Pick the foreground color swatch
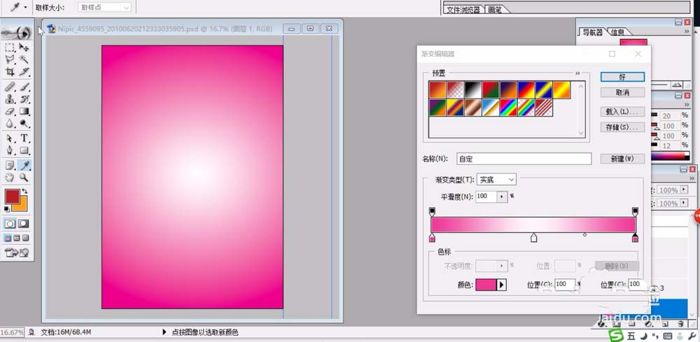The height and width of the screenshot is (342, 700). point(13,197)
